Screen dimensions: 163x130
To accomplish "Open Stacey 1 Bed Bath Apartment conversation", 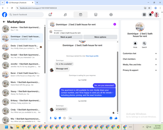I will click(22, 93).
